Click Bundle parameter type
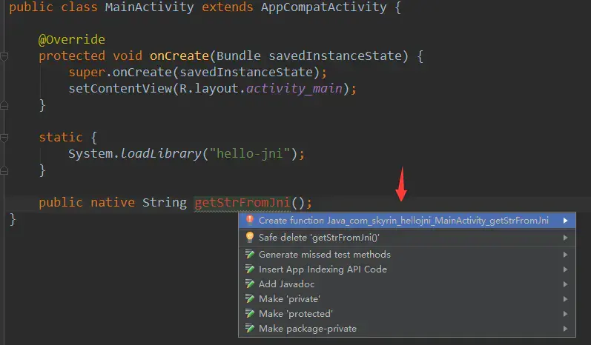 pyautogui.click(x=238, y=56)
